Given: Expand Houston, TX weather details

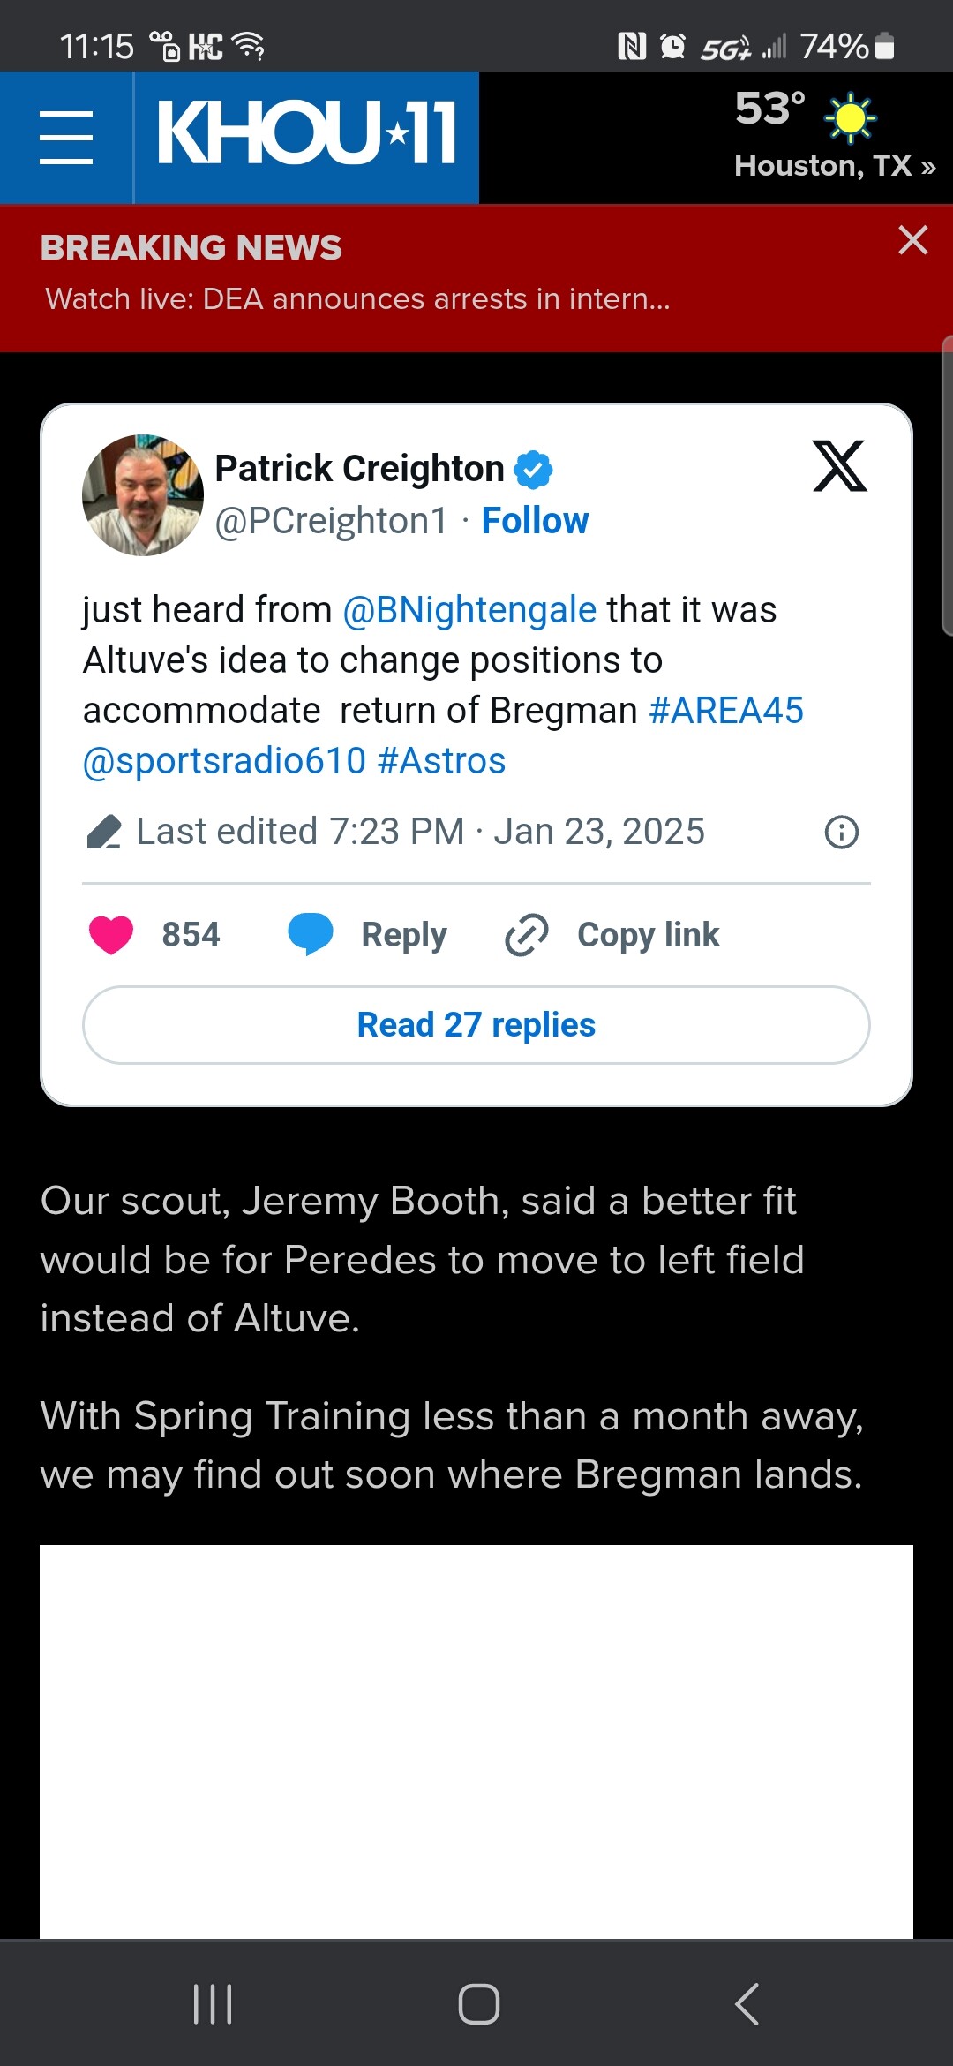Looking at the screenshot, I should click(x=834, y=165).
